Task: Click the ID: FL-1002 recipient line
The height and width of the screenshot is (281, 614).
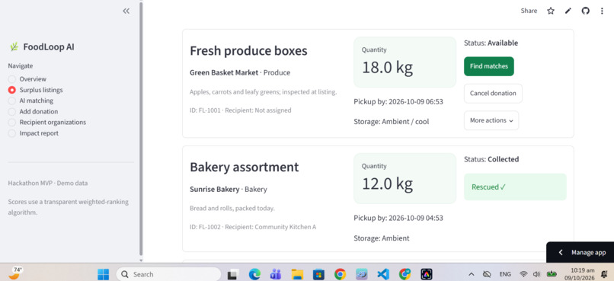Action: tap(253, 227)
